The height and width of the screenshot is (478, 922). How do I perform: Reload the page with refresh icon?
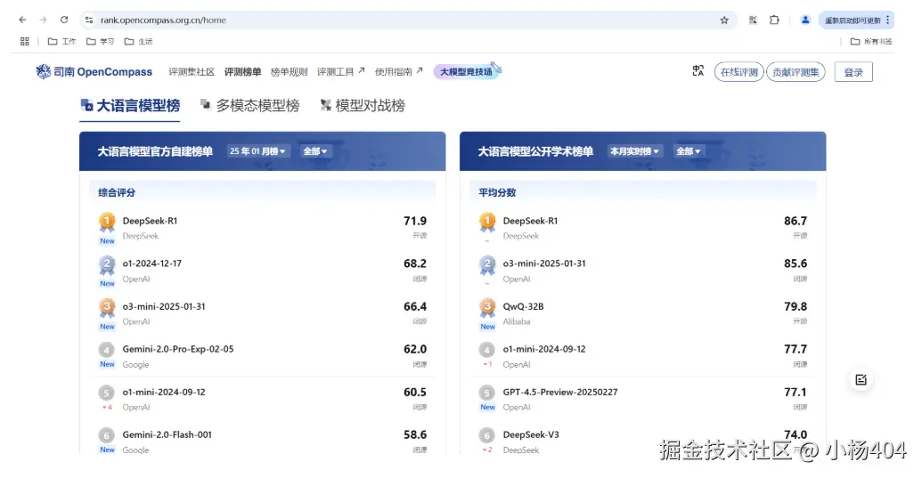(x=64, y=20)
